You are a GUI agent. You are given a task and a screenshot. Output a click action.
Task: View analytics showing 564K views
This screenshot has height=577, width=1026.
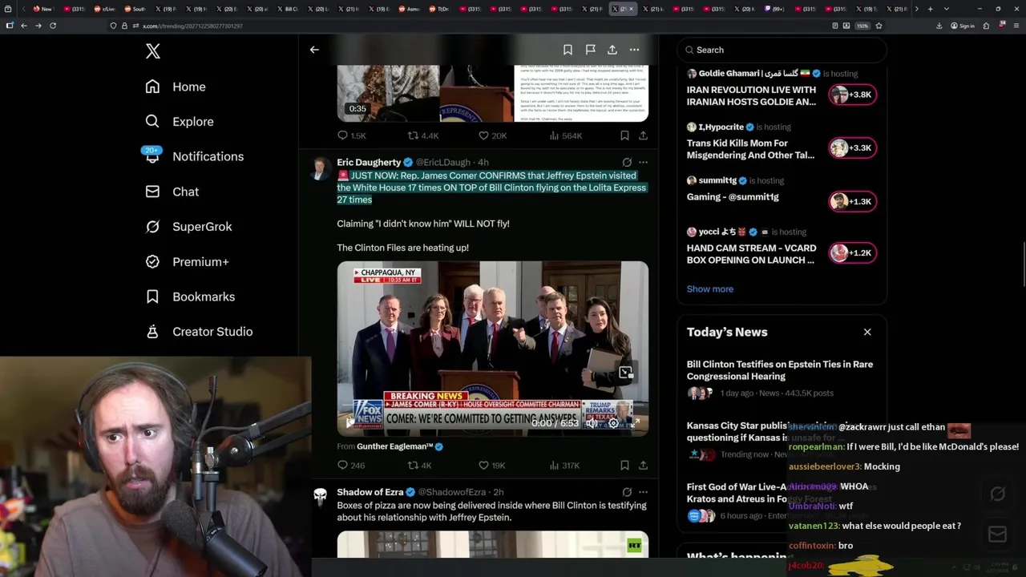565,135
